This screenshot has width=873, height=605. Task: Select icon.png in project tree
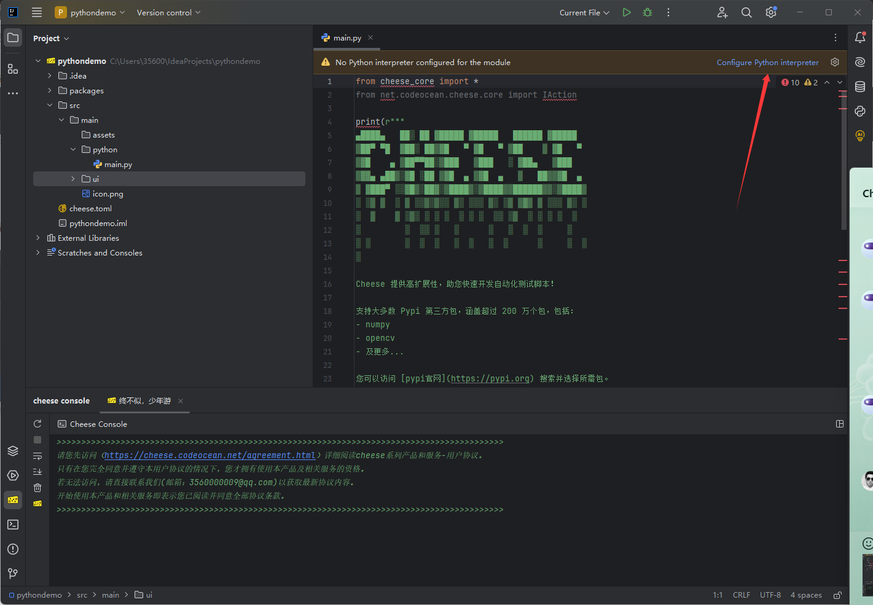point(102,193)
